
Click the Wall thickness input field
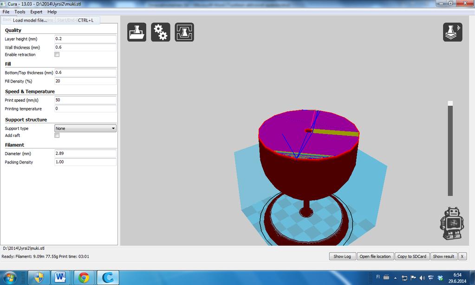pos(85,47)
